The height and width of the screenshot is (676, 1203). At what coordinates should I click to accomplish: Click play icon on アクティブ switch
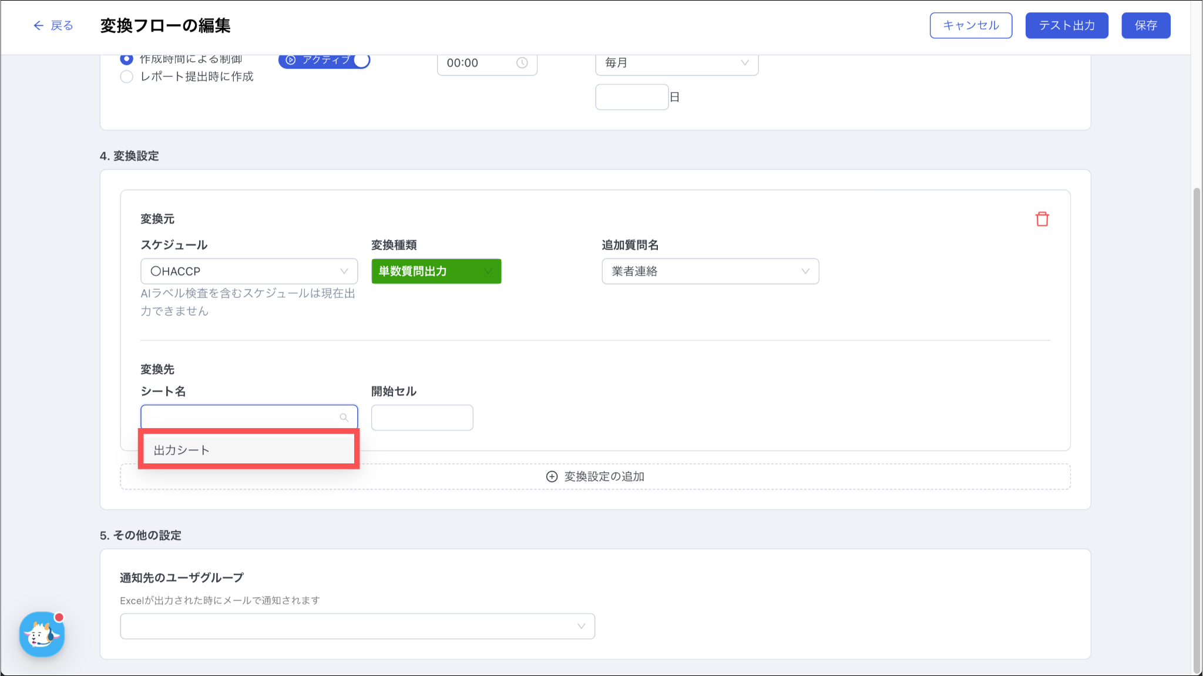(291, 60)
